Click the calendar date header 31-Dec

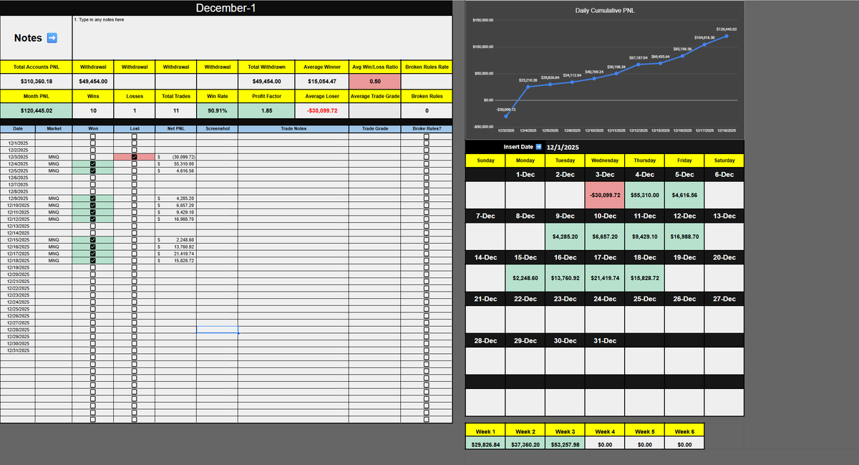[605, 340]
